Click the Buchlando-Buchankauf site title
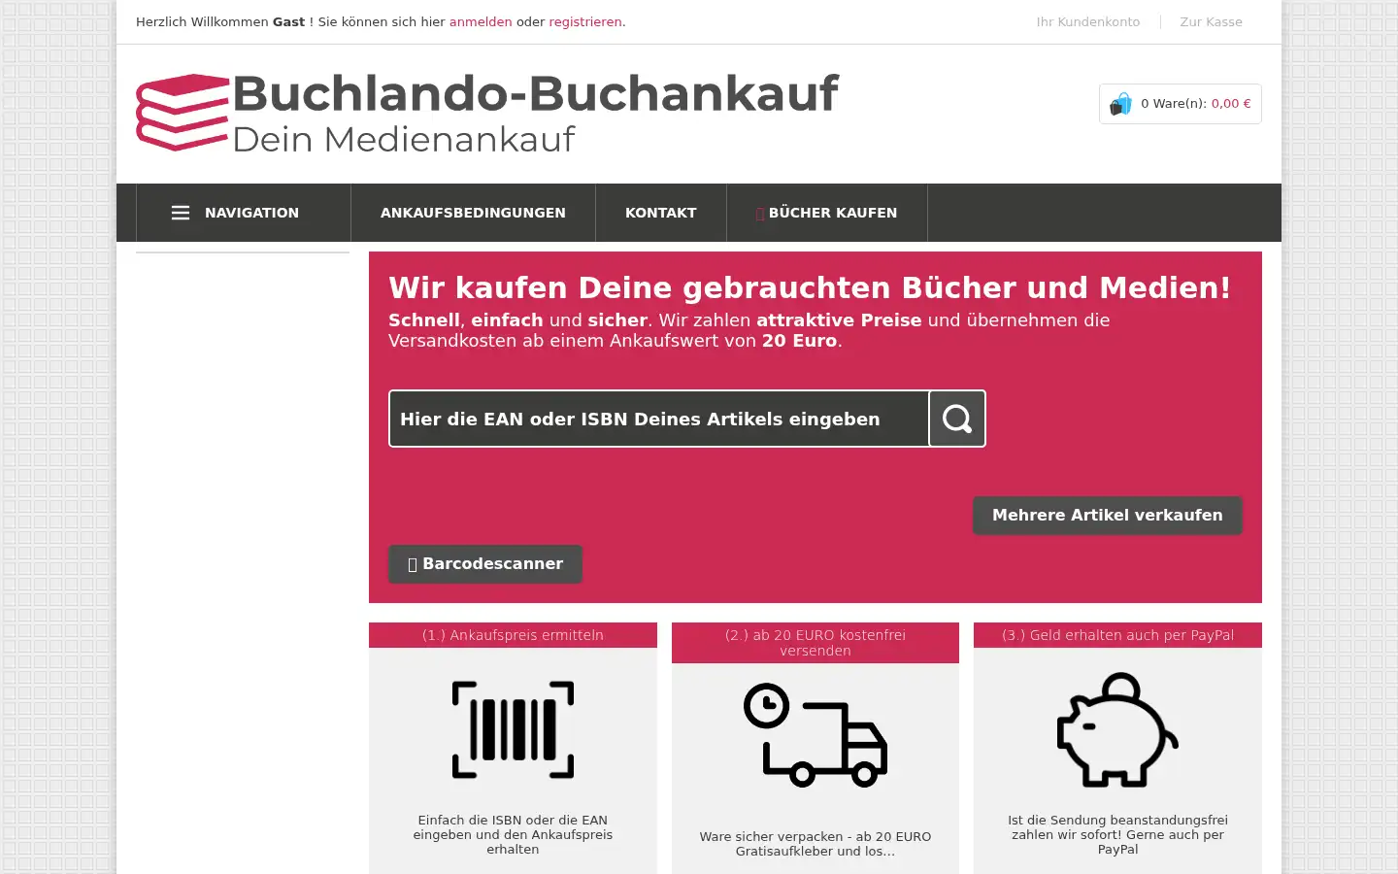 coord(535,93)
